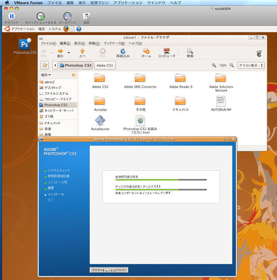Open forward history dropdown arrow
277x280 pixels.
click(69, 53)
